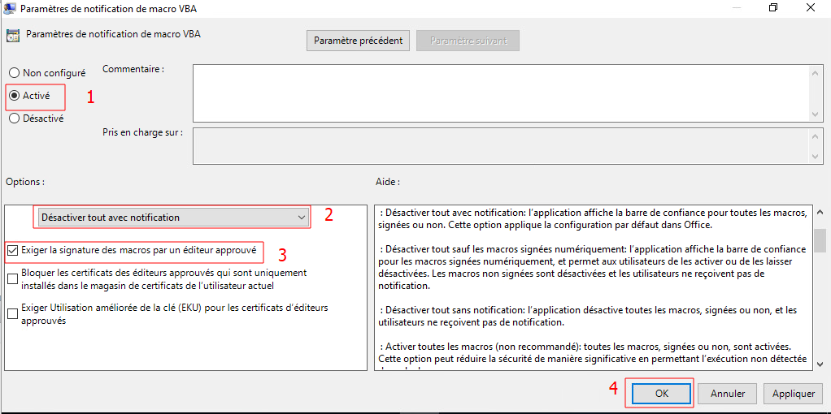
Task: Click inside the Commentaire text box
Action: click(500, 93)
